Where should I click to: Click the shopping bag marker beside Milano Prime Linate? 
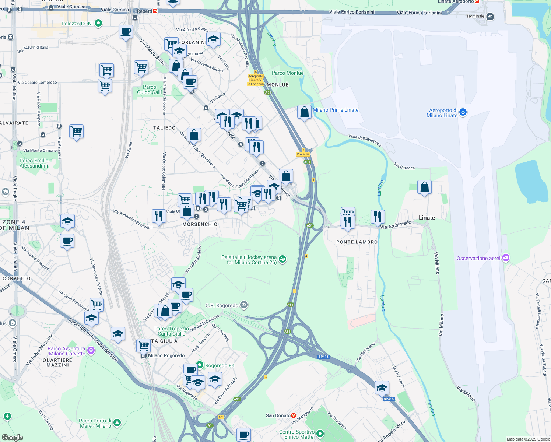point(304,112)
